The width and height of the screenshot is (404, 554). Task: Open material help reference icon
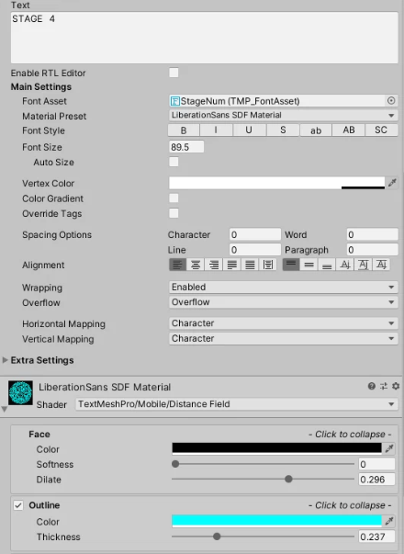[x=371, y=386]
